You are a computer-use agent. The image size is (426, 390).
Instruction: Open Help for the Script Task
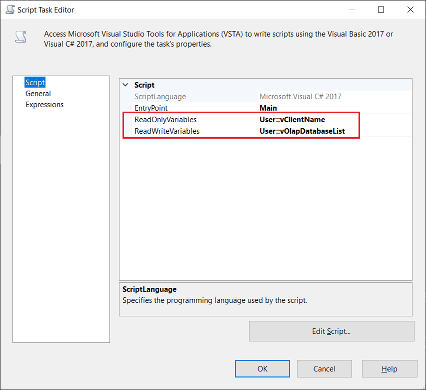389,369
